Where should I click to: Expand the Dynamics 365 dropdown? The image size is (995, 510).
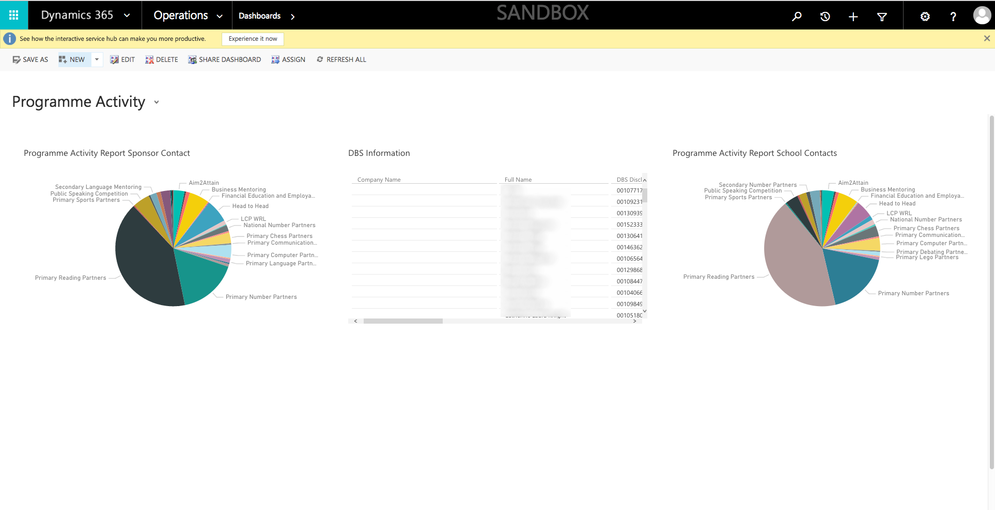click(x=127, y=15)
